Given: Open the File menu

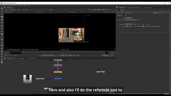Looking at the screenshot, I should point(2,5).
